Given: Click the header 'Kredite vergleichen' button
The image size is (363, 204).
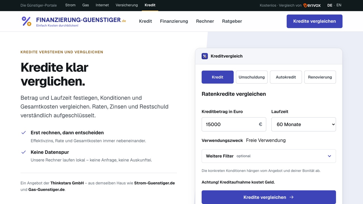Looking at the screenshot, I should click(x=315, y=21).
